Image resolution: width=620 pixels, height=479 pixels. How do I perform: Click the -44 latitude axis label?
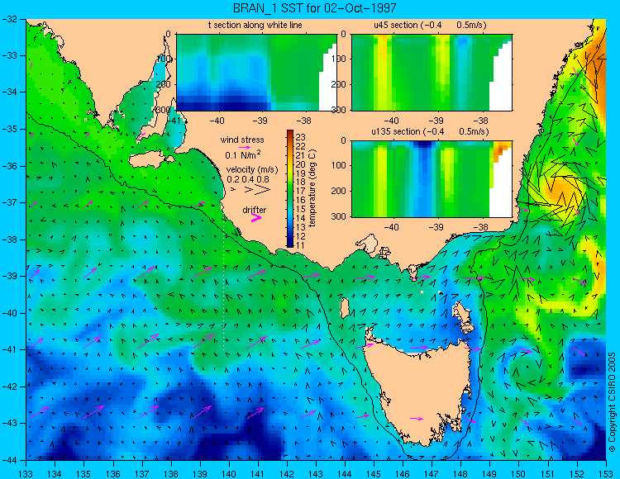[x=9, y=460]
